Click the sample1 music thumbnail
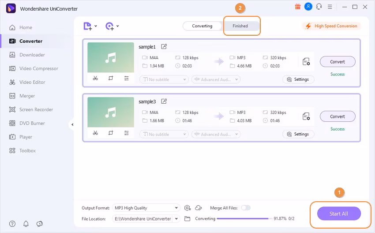The image size is (375, 233). pyautogui.click(x=111, y=57)
